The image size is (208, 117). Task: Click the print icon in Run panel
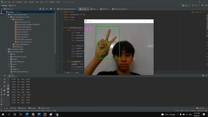click(8, 92)
